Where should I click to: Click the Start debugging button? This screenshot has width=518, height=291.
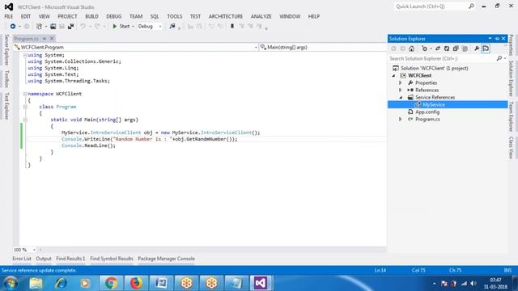click(x=121, y=26)
